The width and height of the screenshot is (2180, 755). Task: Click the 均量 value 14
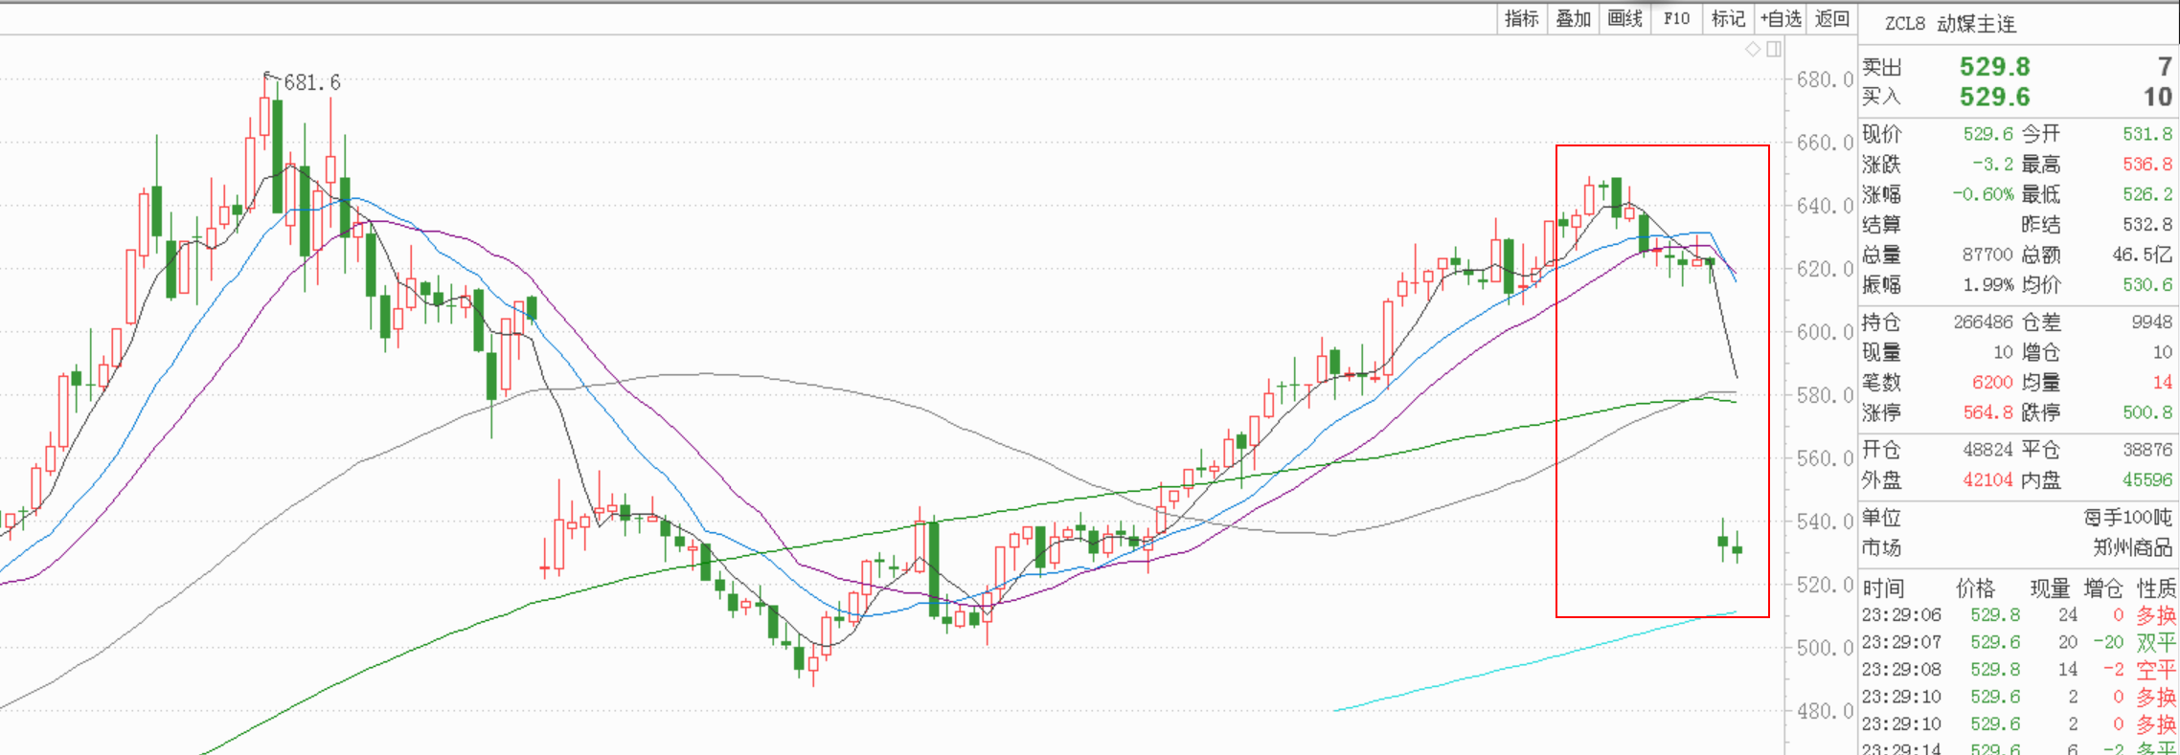(x=2163, y=383)
